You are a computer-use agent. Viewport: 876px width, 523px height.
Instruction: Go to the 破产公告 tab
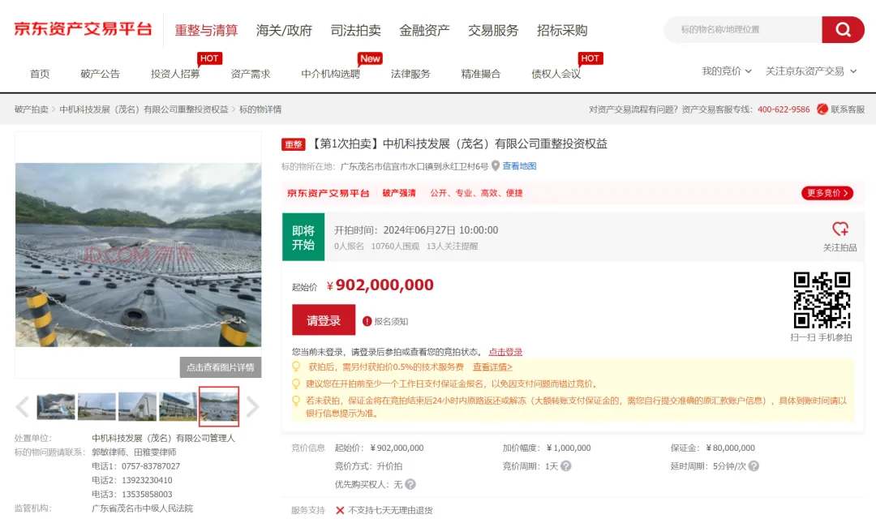click(100, 74)
